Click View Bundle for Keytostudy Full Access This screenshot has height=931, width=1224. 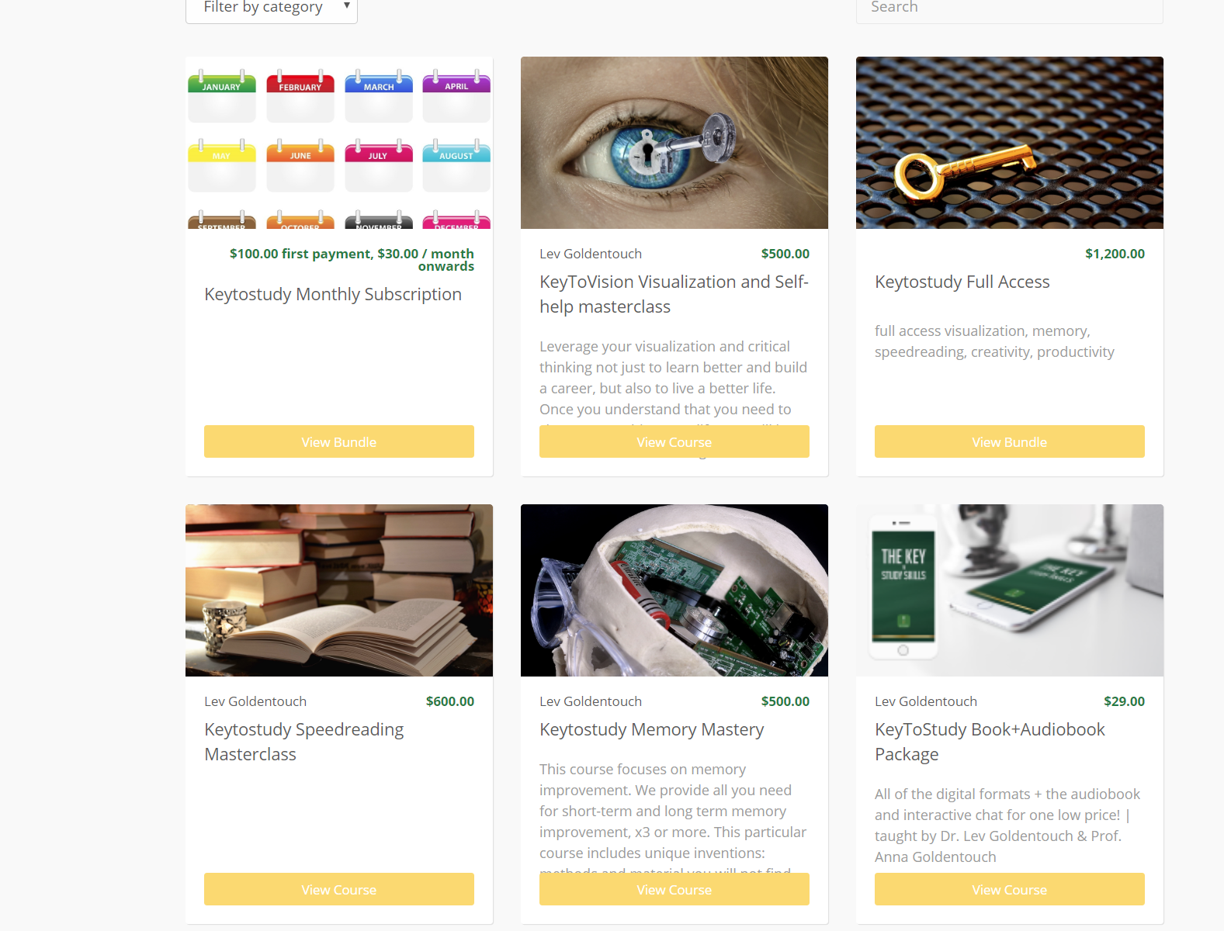click(x=1010, y=441)
